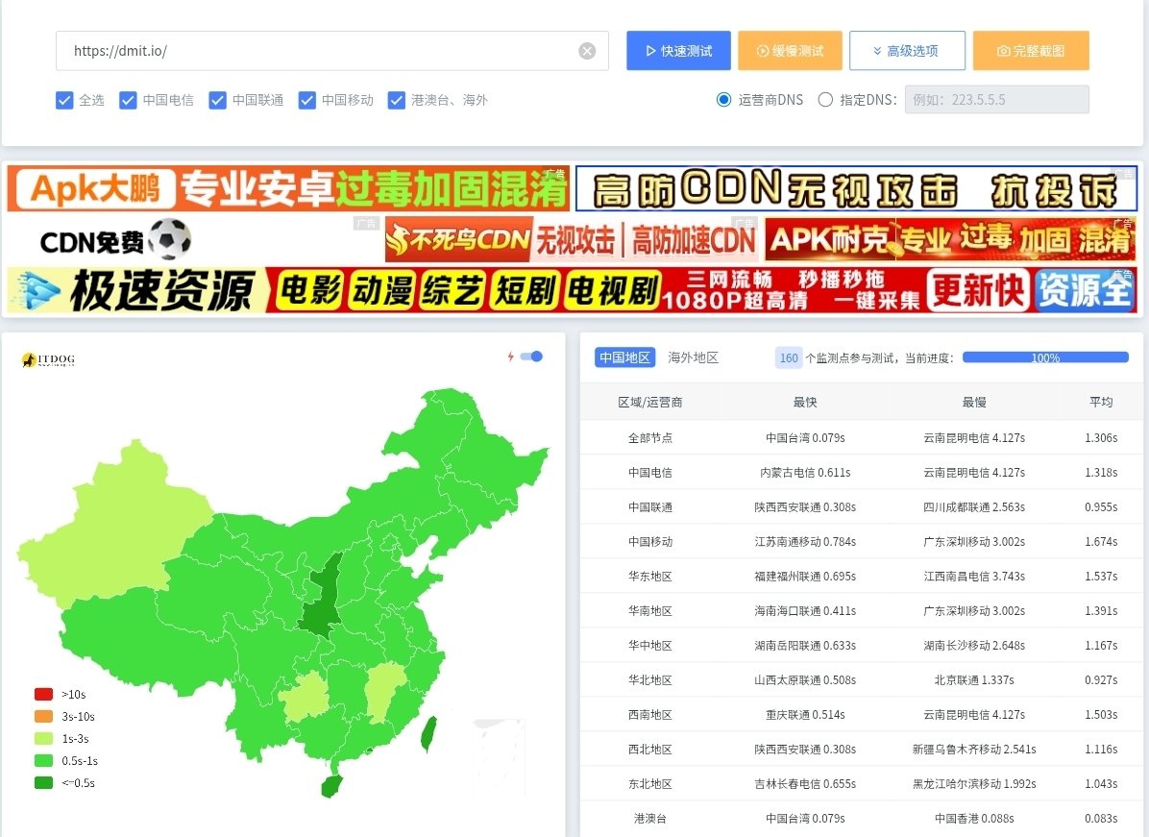Click the 完整截图 full screenshot button
1149x837 pixels.
(x=1031, y=51)
